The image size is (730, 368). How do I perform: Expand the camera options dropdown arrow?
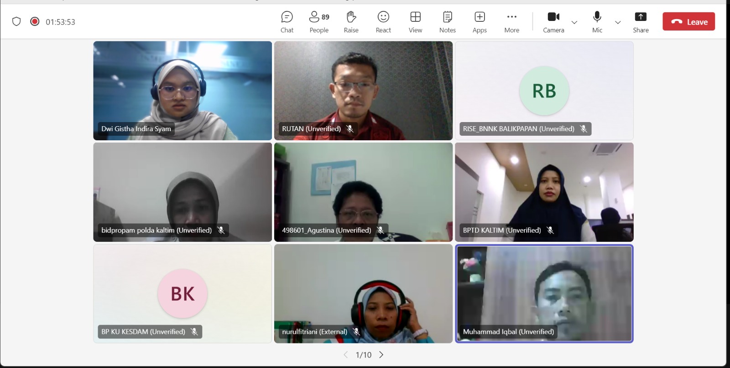pyautogui.click(x=574, y=22)
